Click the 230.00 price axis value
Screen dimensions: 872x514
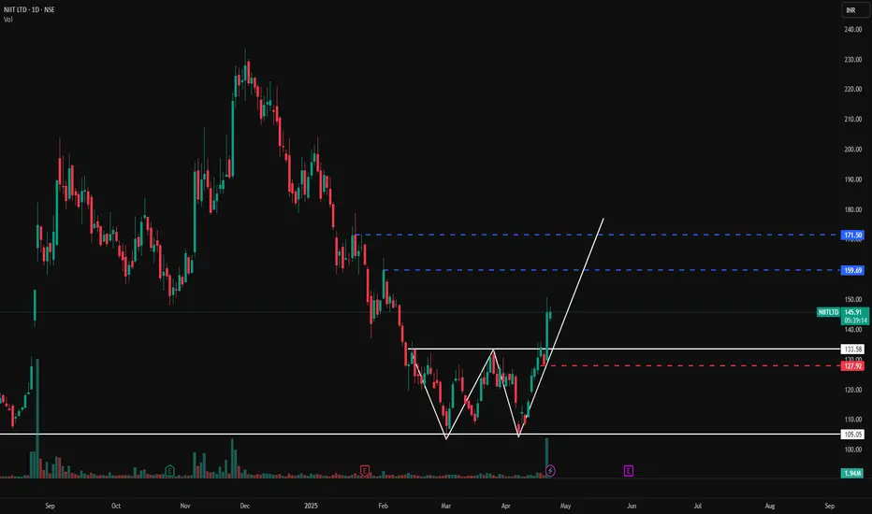tap(853, 60)
